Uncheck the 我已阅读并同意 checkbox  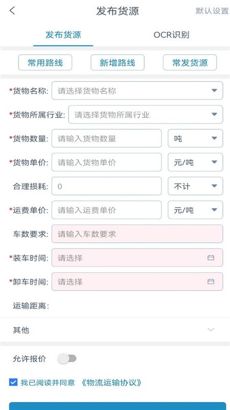tap(13, 382)
